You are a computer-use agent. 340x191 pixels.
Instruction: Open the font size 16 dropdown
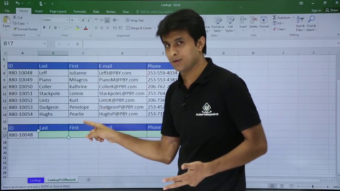click(x=78, y=20)
